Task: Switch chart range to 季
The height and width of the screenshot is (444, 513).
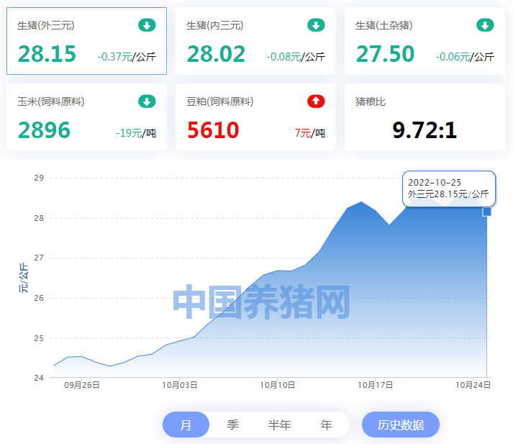Action: pyautogui.click(x=232, y=425)
